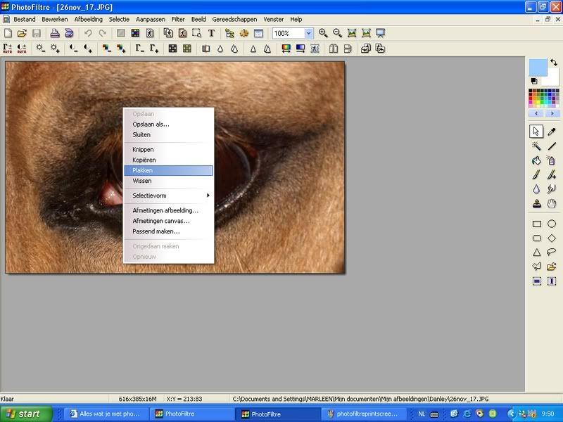The height and width of the screenshot is (422, 563).
Task: Choose the Rectangle selection shape
Action: (536, 224)
